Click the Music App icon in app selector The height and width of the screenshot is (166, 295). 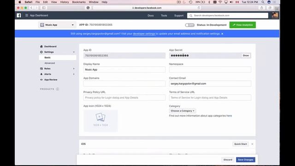[42, 25]
